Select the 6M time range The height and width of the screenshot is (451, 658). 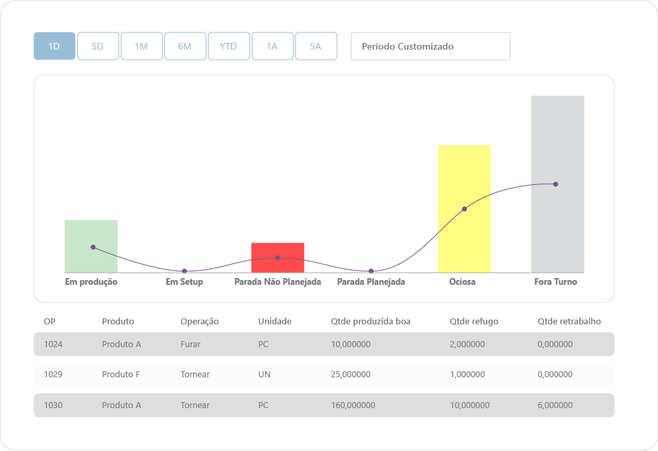[185, 46]
